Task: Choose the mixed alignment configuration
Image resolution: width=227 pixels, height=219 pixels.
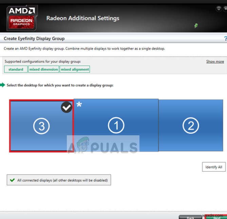Action: coord(75,69)
